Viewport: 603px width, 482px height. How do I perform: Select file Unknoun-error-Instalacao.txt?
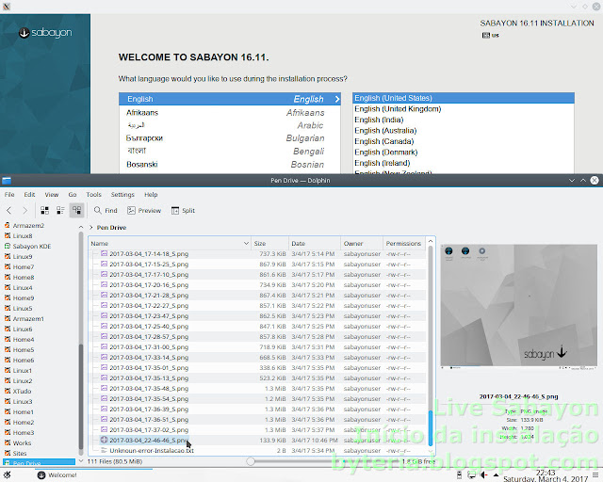click(x=152, y=451)
